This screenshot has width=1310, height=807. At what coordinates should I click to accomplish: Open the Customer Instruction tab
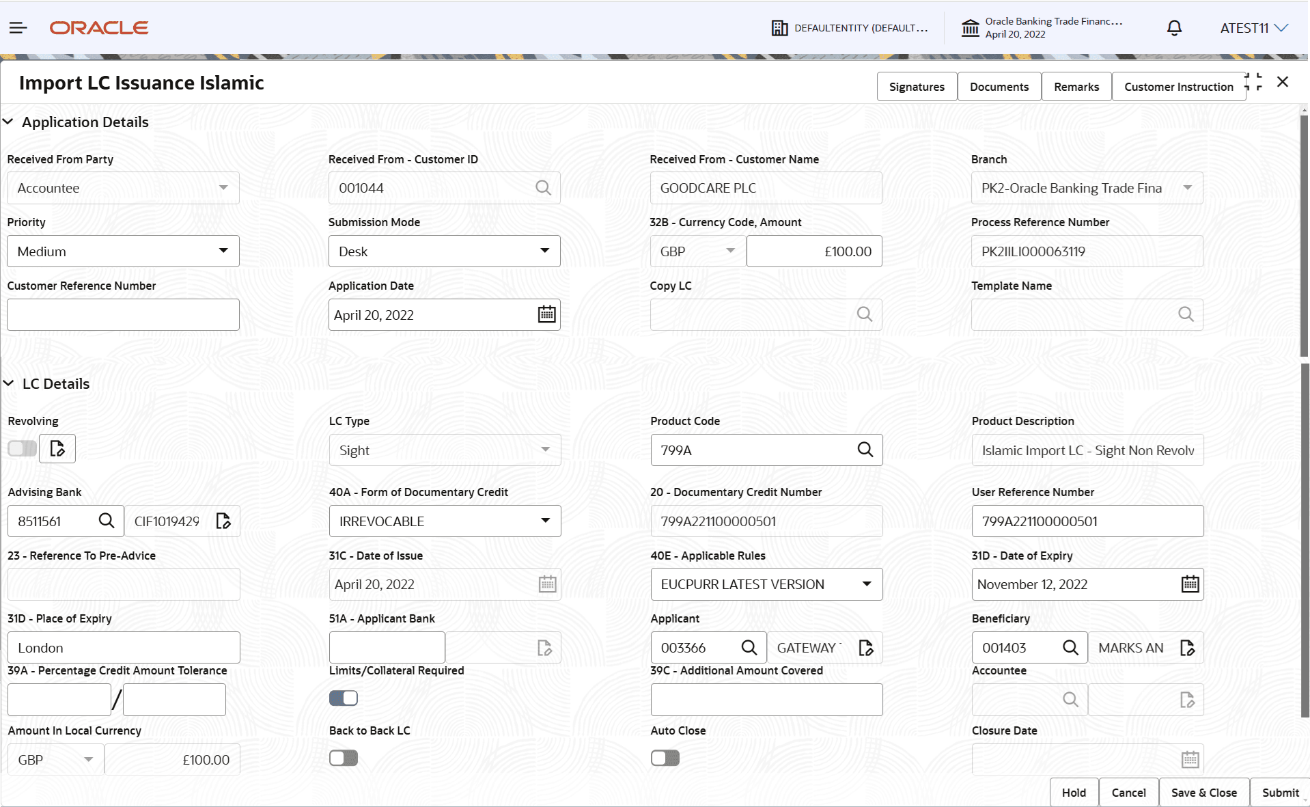click(x=1179, y=87)
